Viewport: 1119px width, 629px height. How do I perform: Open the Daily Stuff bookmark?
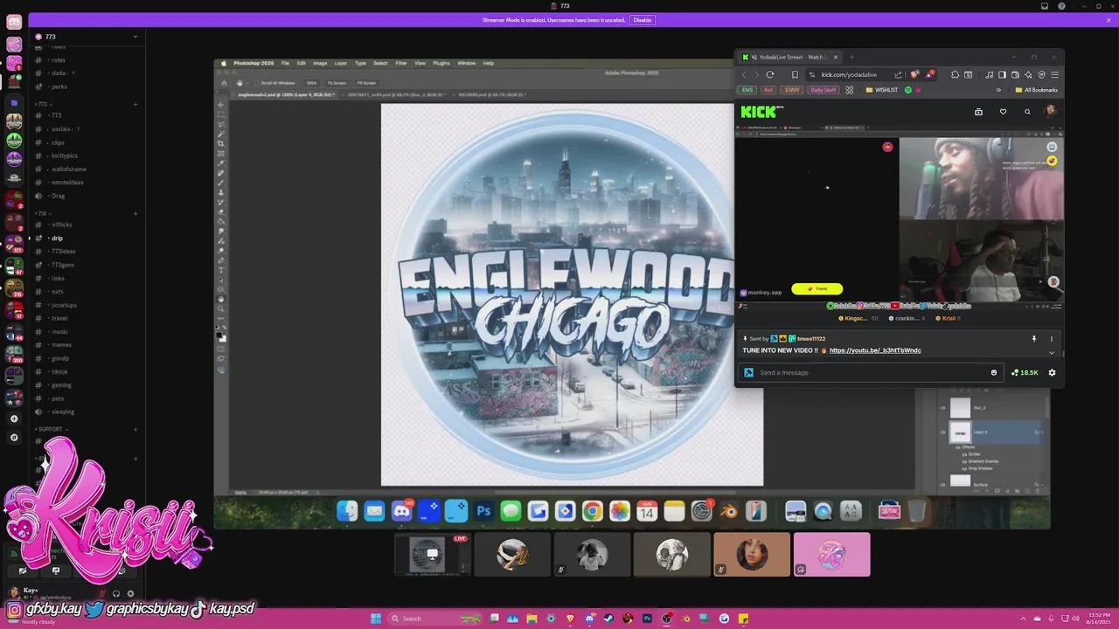(824, 90)
